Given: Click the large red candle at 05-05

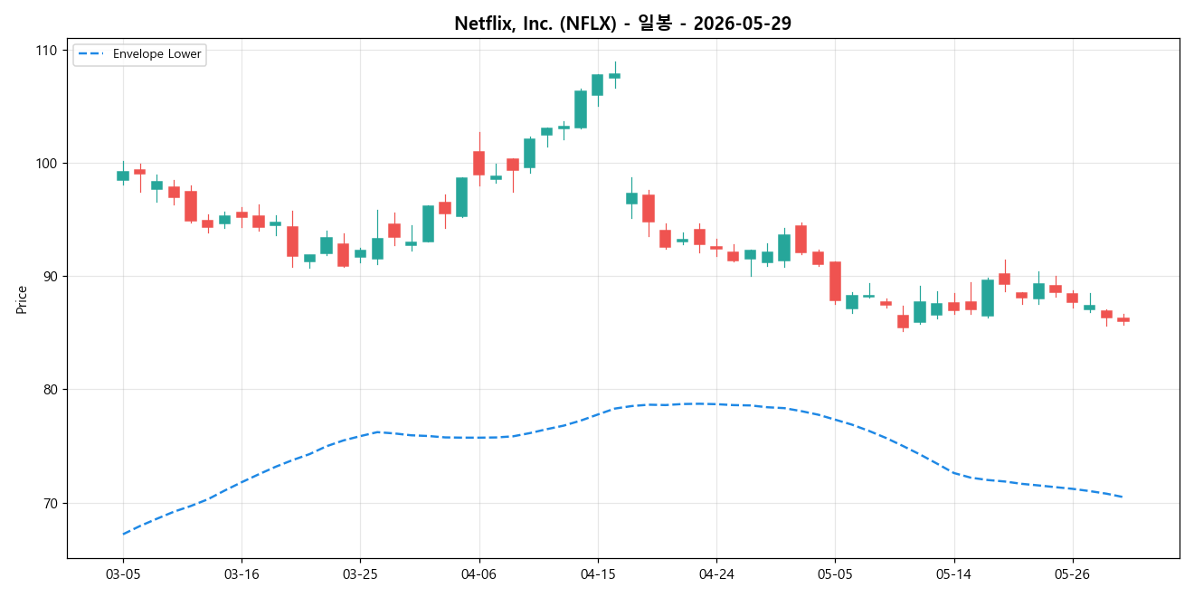Looking at the screenshot, I should coord(835,281).
